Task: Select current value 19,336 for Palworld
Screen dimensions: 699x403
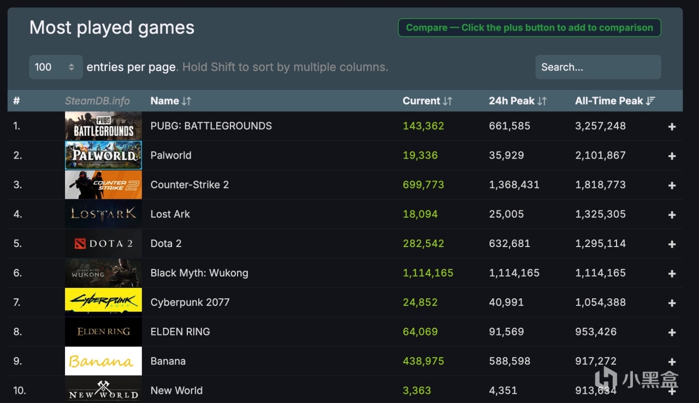Action: click(x=420, y=155)
